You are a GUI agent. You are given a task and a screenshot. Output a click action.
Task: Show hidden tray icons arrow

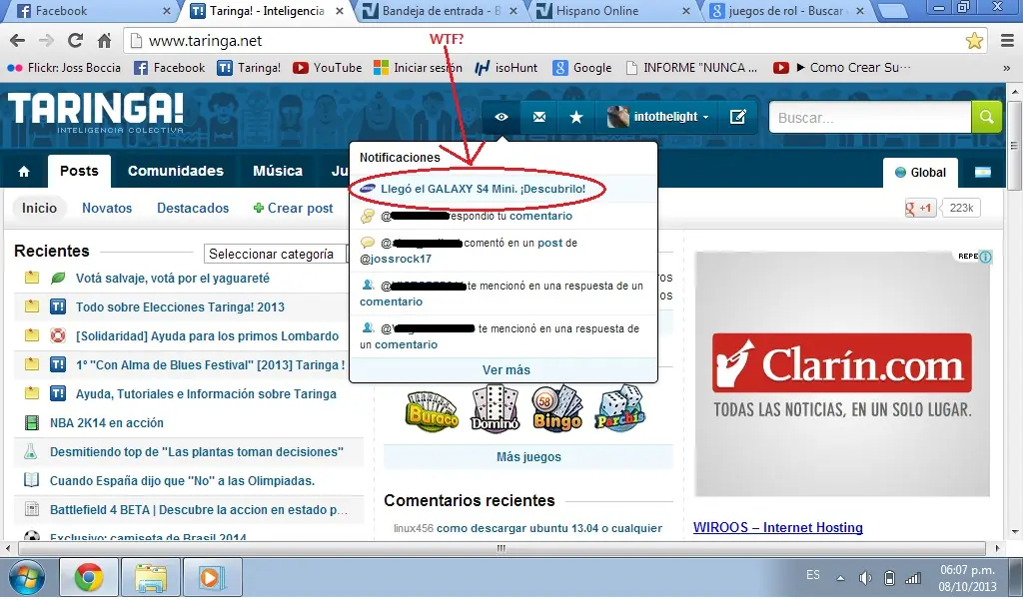840,578
